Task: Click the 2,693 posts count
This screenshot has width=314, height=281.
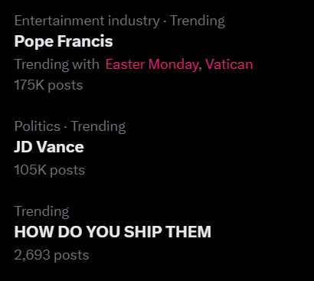Action: [51, 255]
